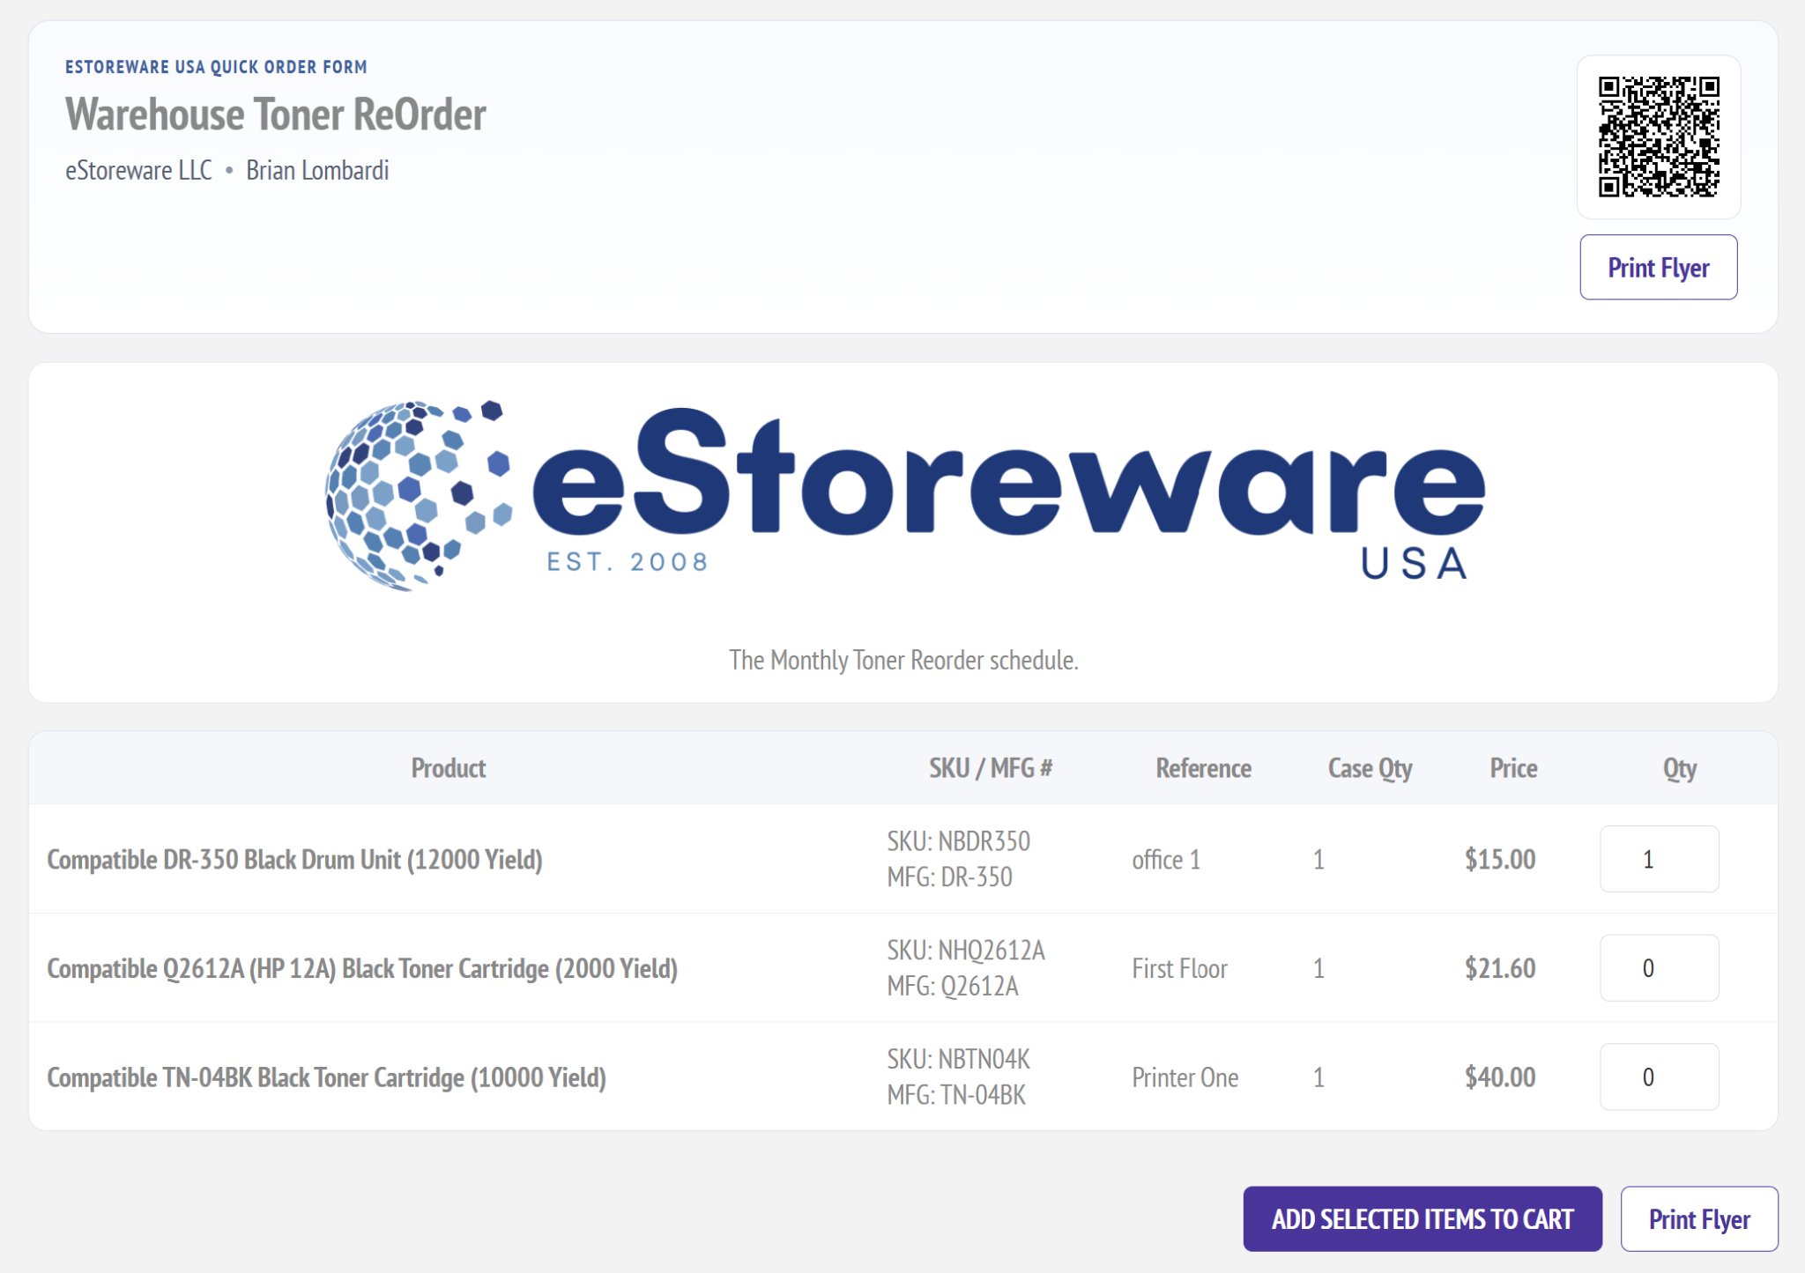Click SKU: NBDR350 text

point(958,841)
